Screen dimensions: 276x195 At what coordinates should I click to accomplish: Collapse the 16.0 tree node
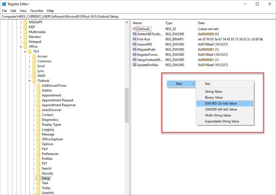[x=25, y=51]
